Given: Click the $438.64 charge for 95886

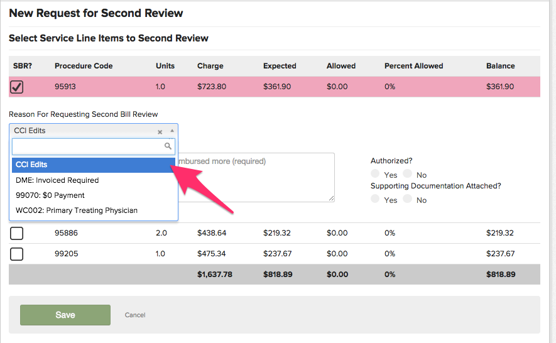Looking at the screenshot, I should tap(212, 233).
